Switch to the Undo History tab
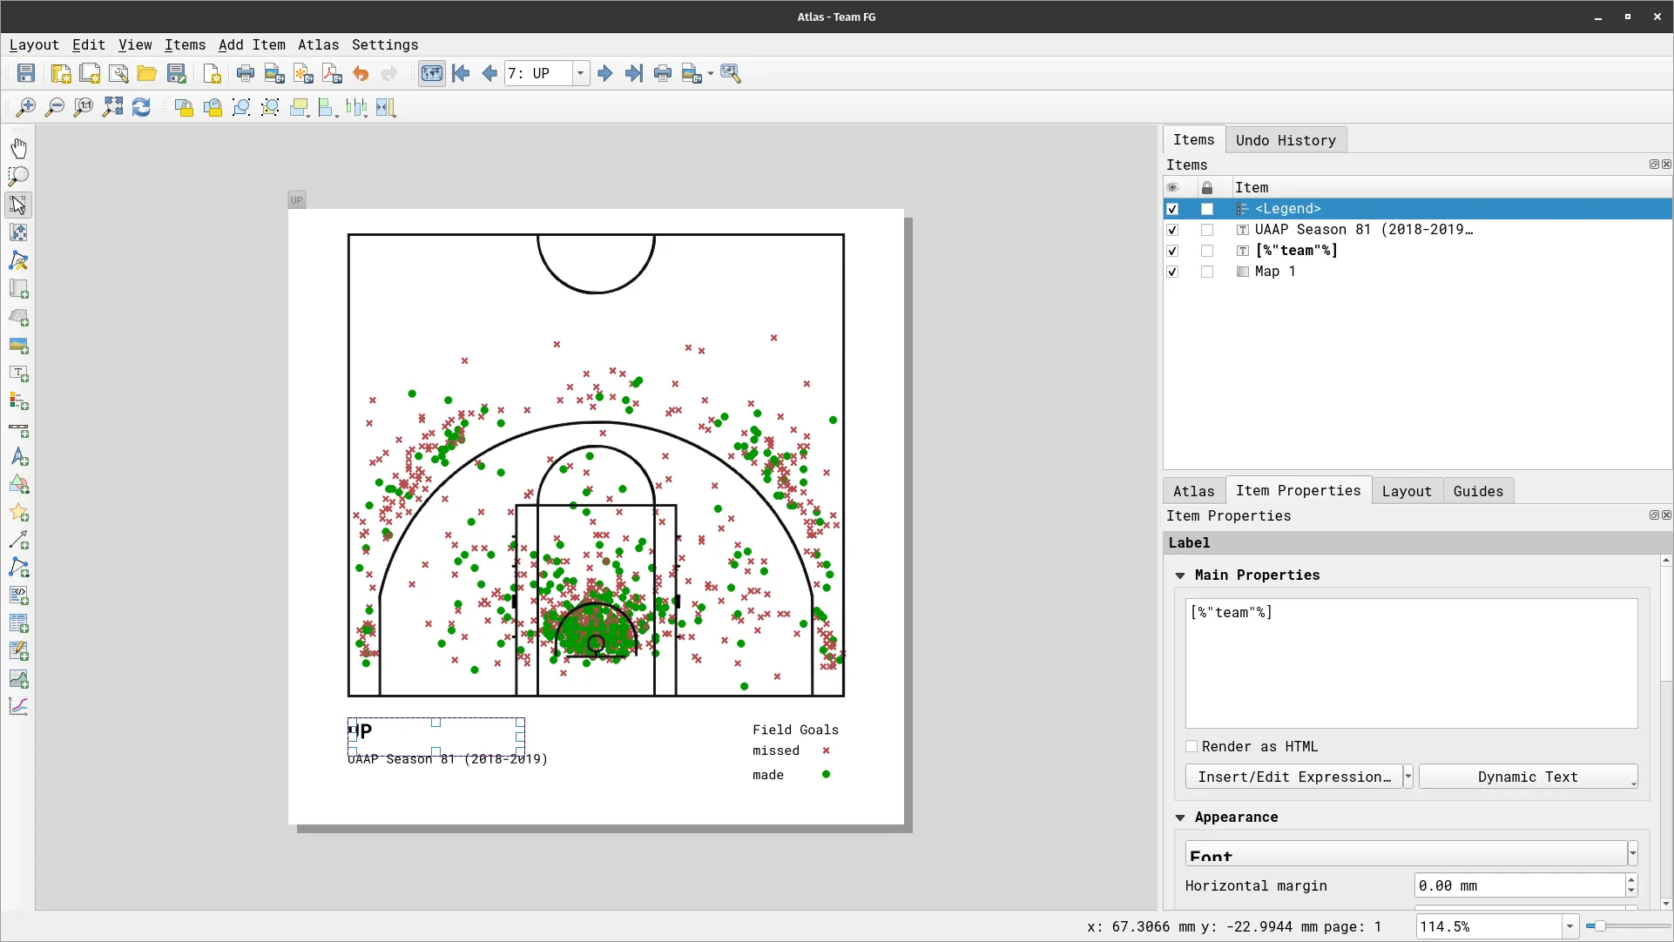The image size is (1674, 942). tap(1285, 140)
